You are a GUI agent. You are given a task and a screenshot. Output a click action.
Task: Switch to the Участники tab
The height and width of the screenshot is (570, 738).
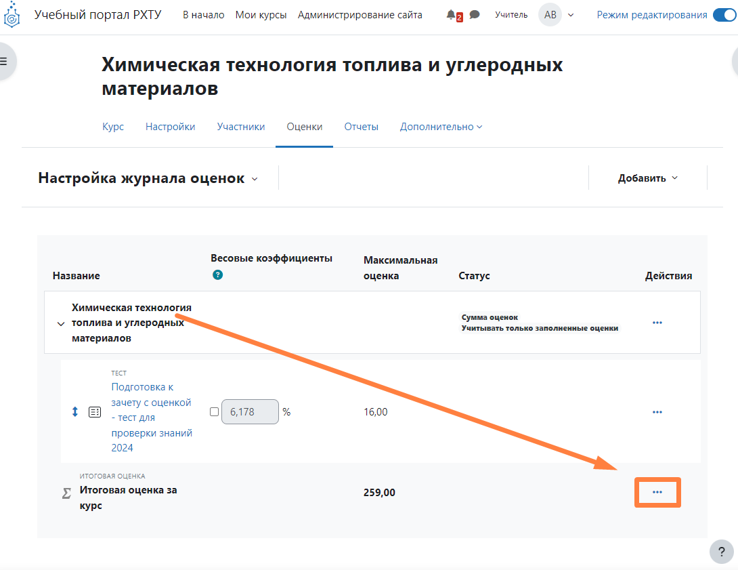click(x=240, y=127)
